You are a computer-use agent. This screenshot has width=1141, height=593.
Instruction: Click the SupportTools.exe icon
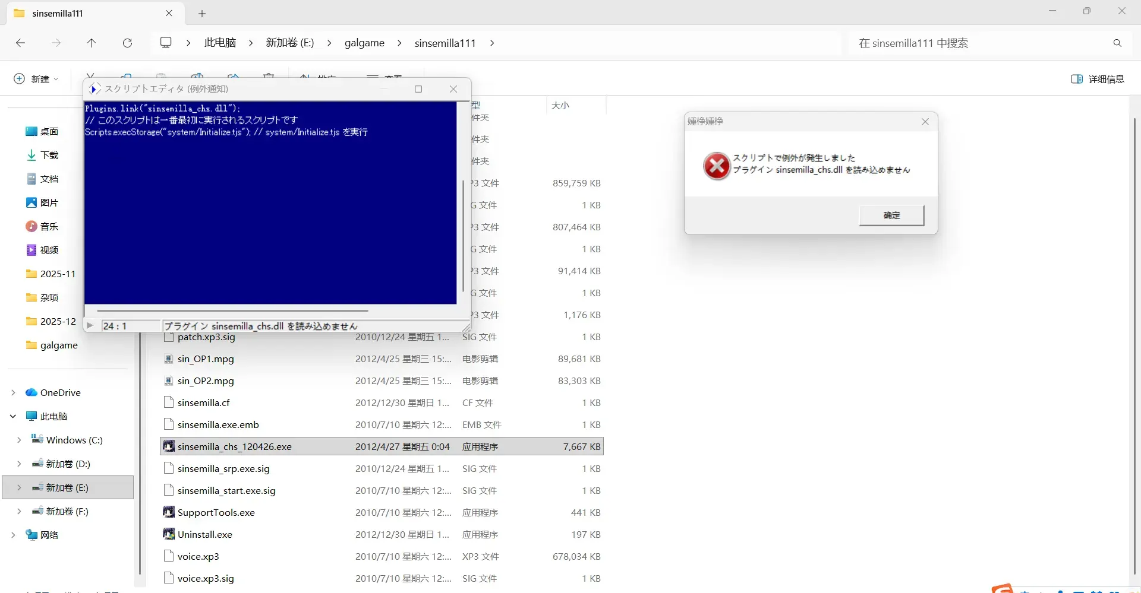pos(169,512)
